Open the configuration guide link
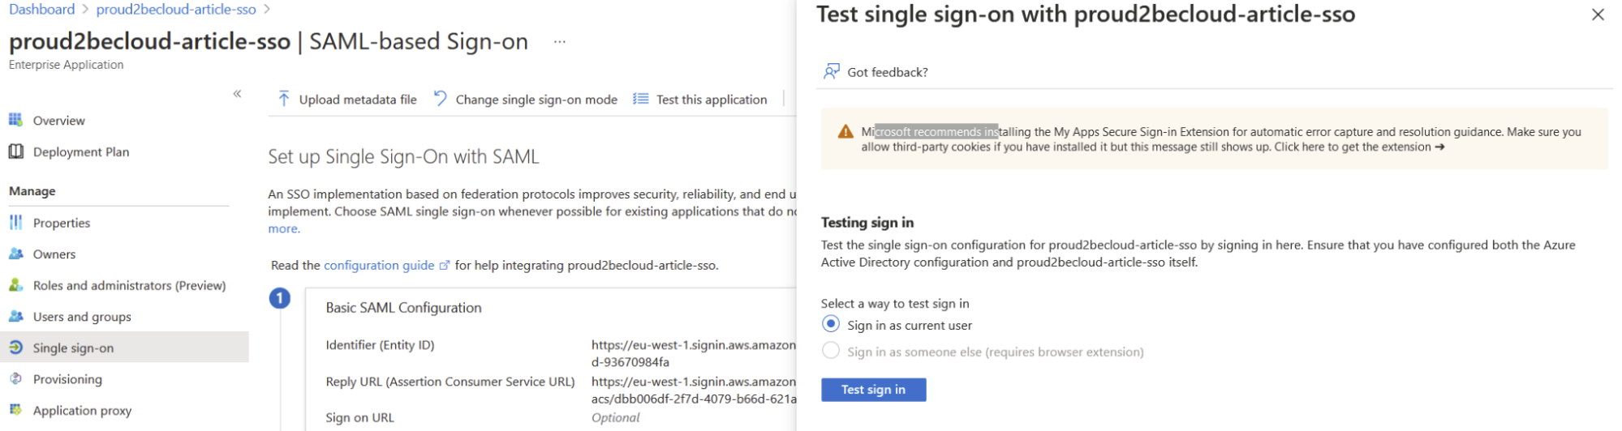The image size is (1622, 431). [x=379, y=265]
